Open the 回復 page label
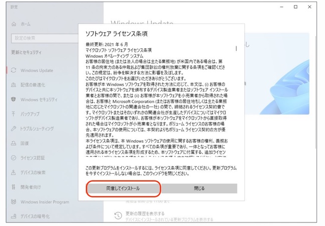This screenshot has height=226, width=325. point(25,143)
